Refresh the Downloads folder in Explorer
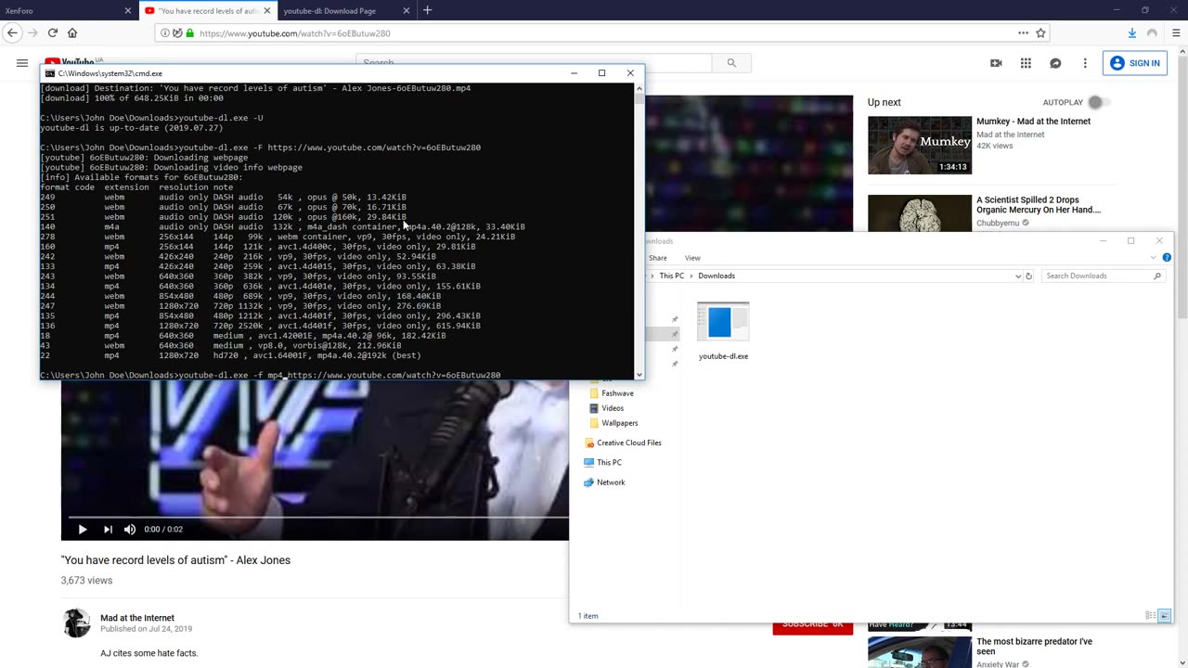1188x668 pixels. point(1028,276)
